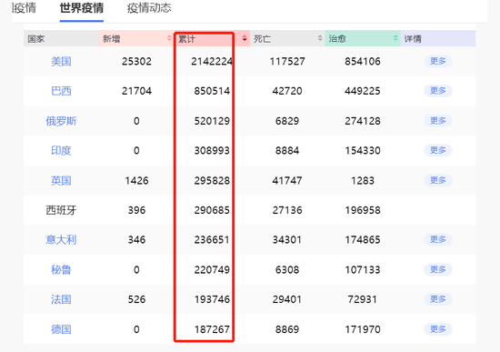The width and height of the screenshot is (500, 352).
Task: Open 法国 country link
Action: pos(61,299)
